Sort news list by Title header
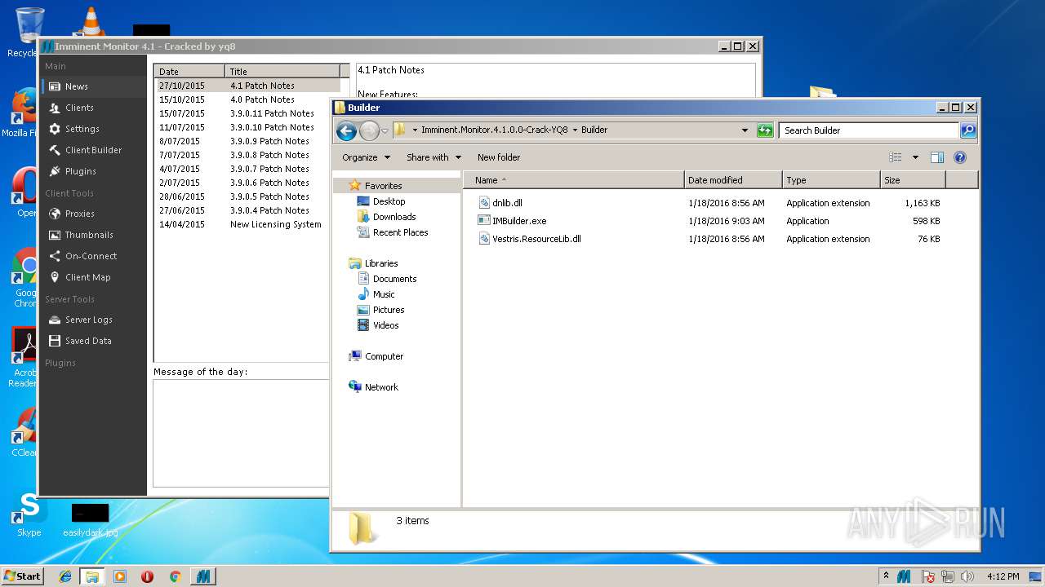1045x587 pixels. [282, 72]
